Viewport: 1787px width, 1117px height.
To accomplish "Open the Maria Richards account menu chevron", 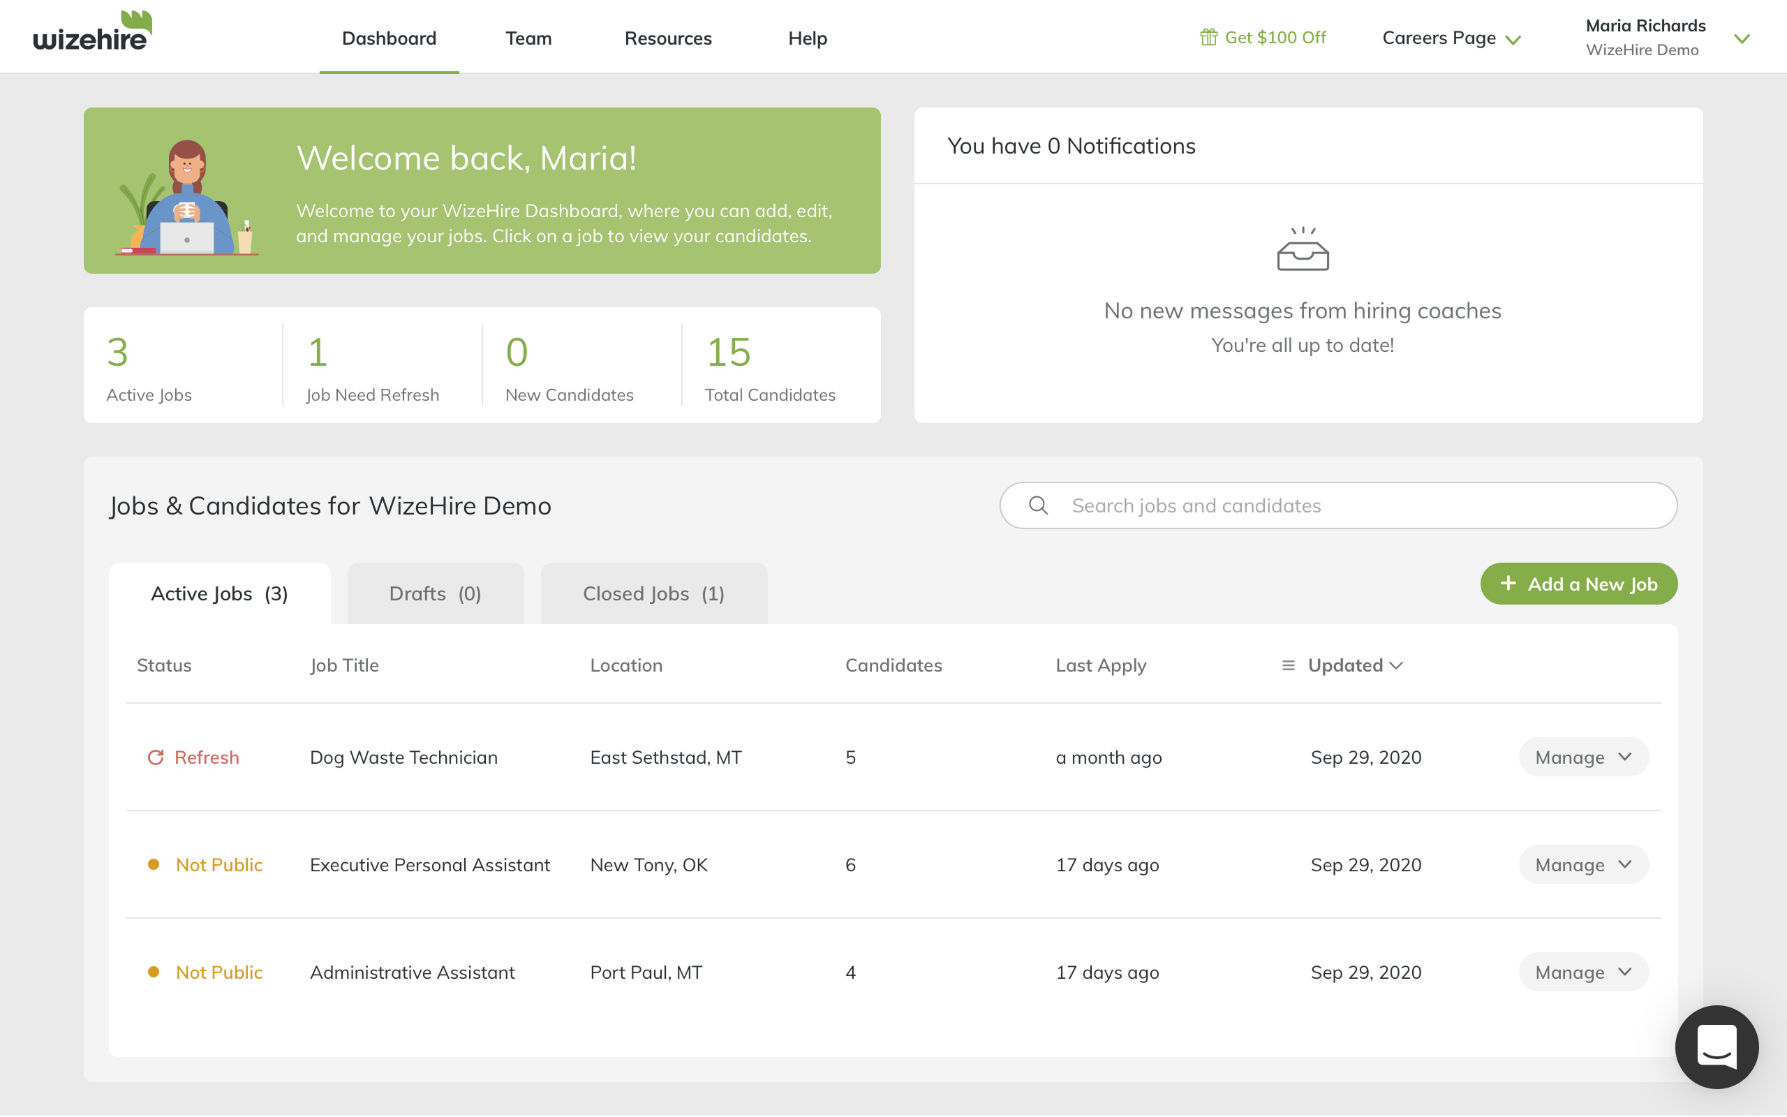I will click(x=1742, y=39).
